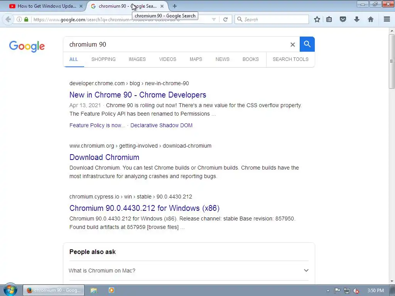The height and width of the screenshot is (296, 395).
Task: Submit search with blue magnifier button
Action: [307, 44]
